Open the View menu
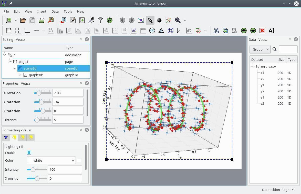301x194 pixels. point(28,11)
